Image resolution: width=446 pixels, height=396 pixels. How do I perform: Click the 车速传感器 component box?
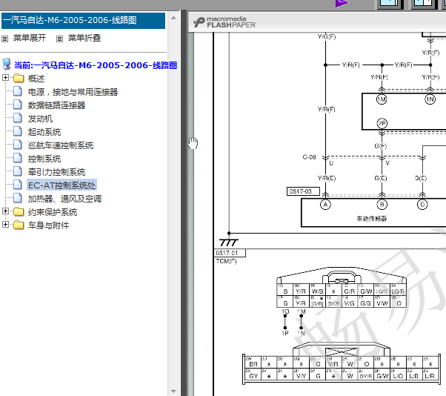click(373, 213)
